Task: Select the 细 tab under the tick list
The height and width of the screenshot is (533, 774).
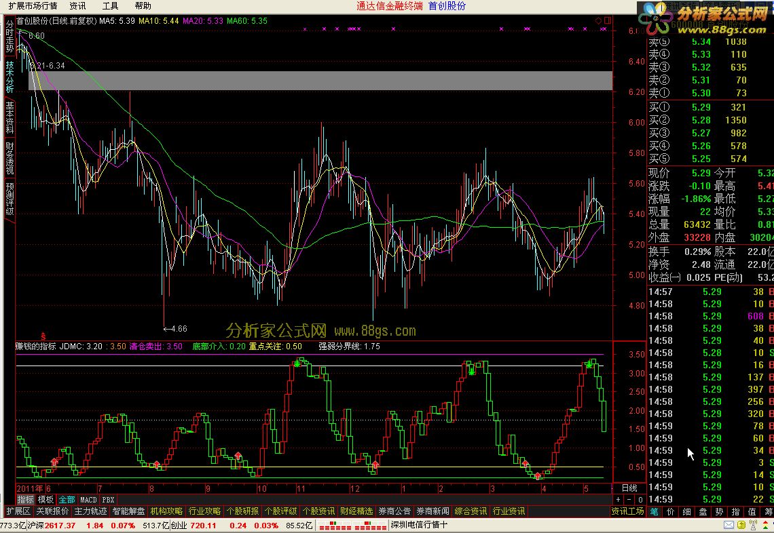Action: 686,512
